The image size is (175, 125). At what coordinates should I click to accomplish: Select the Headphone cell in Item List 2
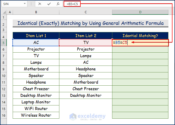click(86, 69)
